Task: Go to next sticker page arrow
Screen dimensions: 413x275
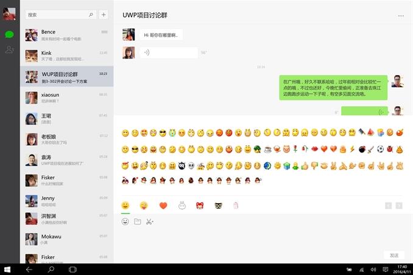Action: click(x=399, y=205)
